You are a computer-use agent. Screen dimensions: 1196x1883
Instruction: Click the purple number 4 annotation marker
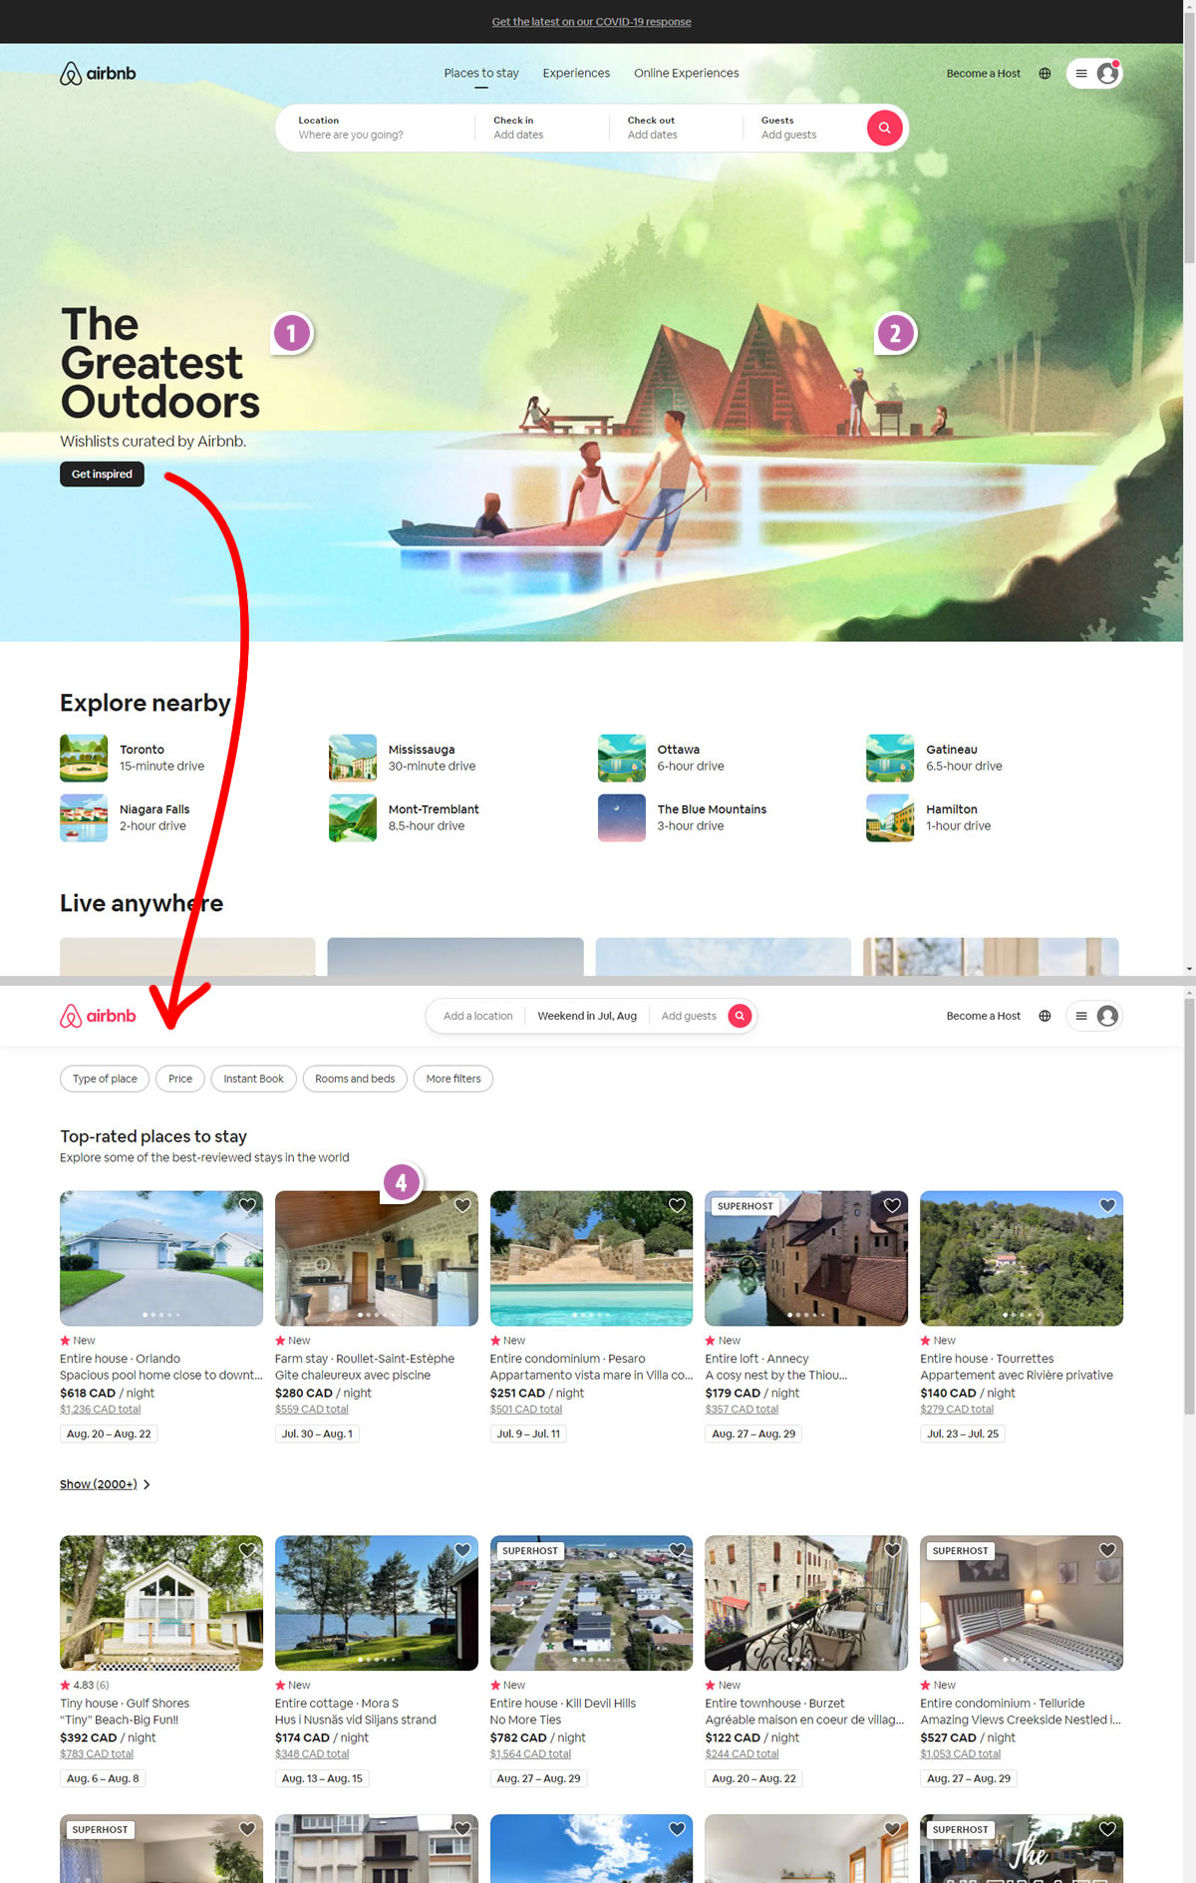402,1183
